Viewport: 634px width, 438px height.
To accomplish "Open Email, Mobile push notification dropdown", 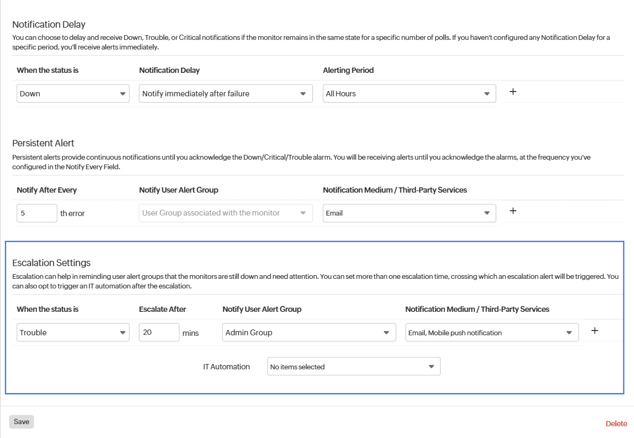I will [x=492, y=333].
